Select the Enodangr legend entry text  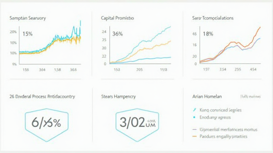click(x=215, y=117)
